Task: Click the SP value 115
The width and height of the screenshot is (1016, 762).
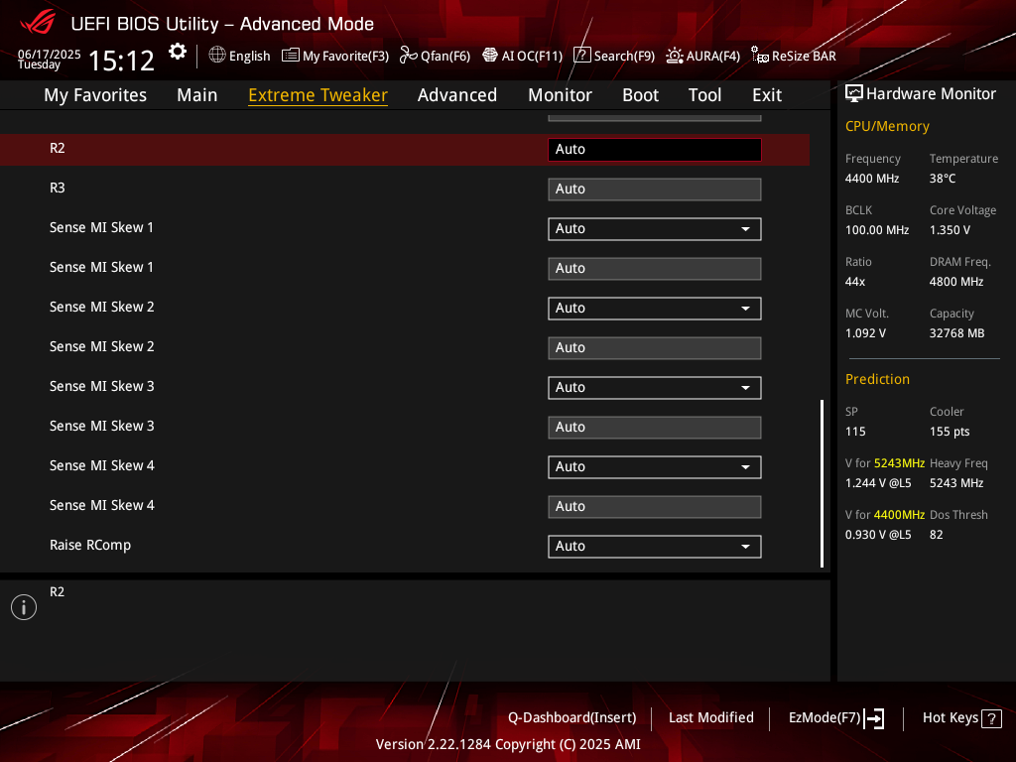Action: tap(855, 432)
